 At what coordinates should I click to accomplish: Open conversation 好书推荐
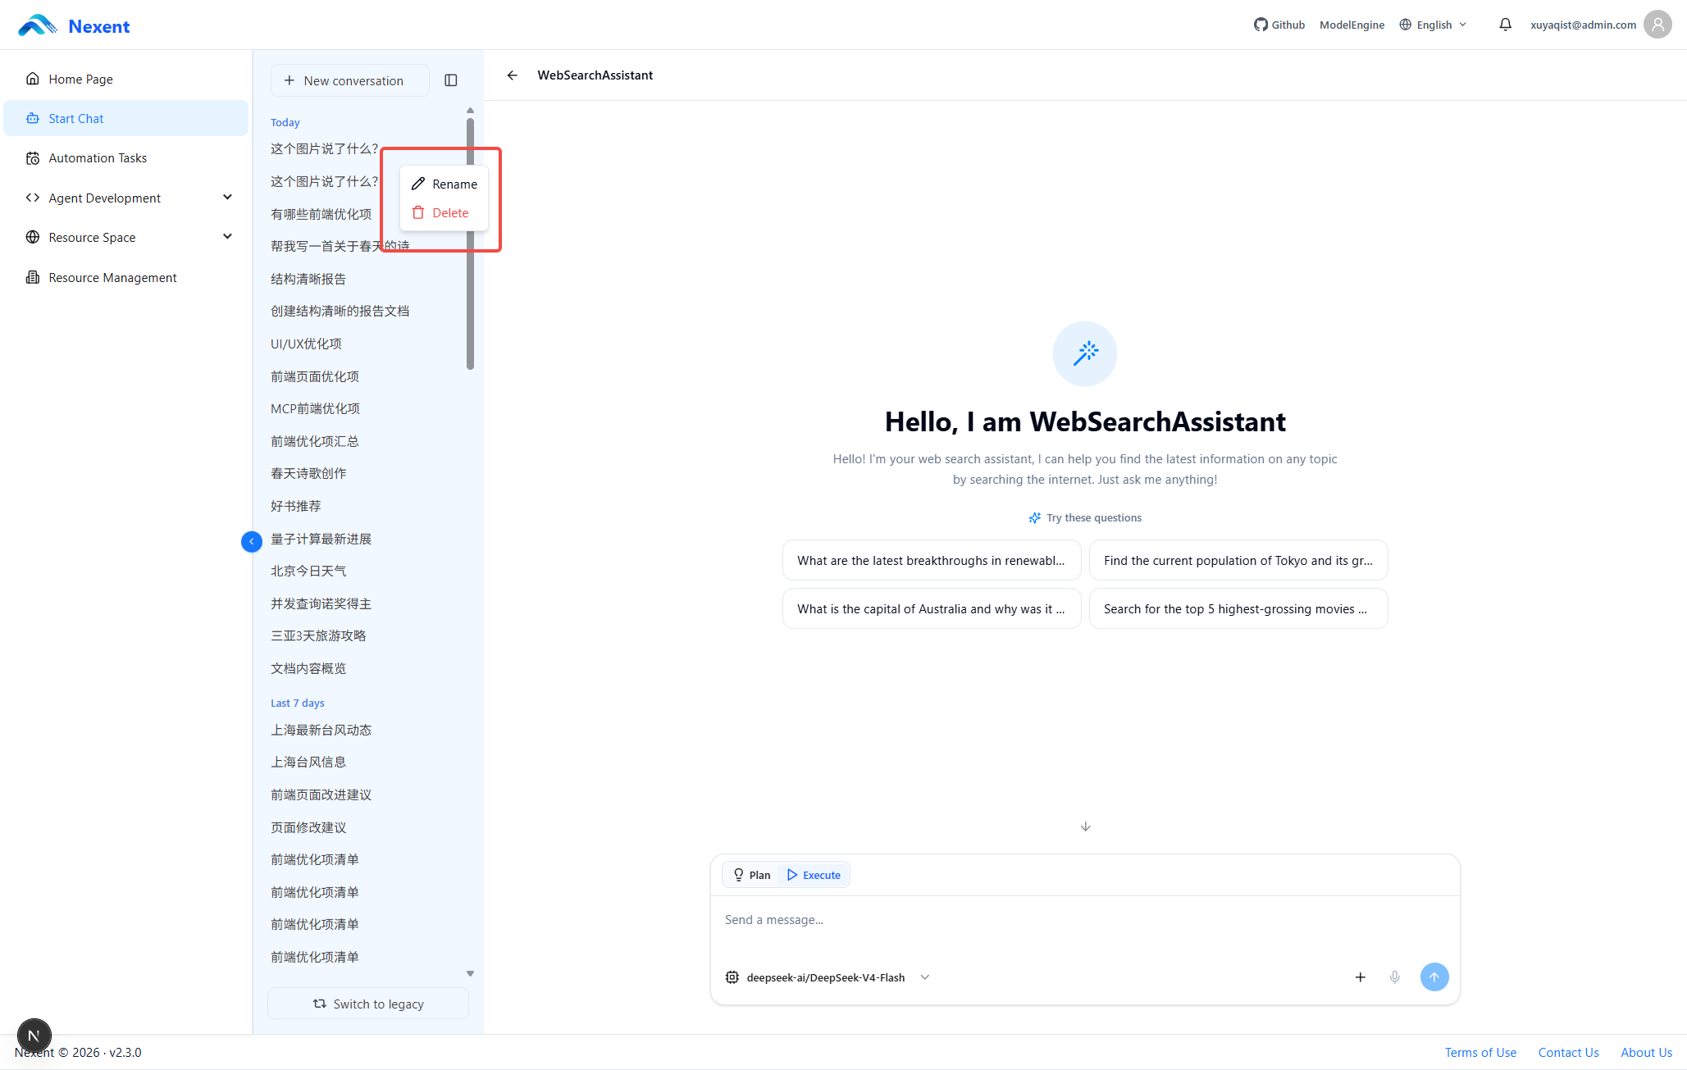(296, 506)
